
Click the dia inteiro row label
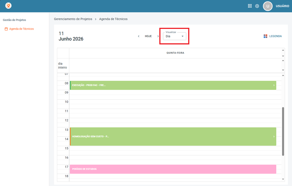[62, 66]
